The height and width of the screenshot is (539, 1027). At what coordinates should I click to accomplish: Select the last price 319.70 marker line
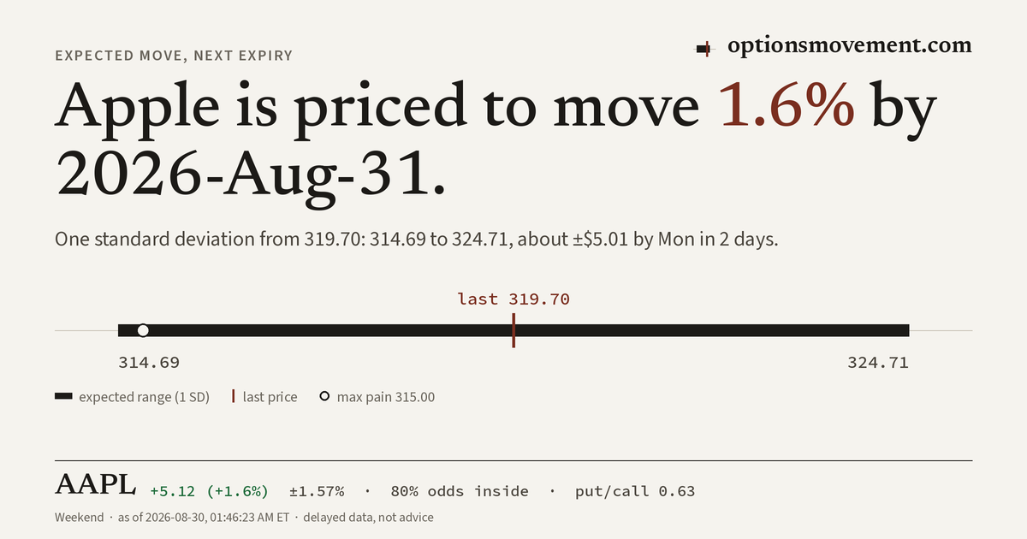pos(513,330)
